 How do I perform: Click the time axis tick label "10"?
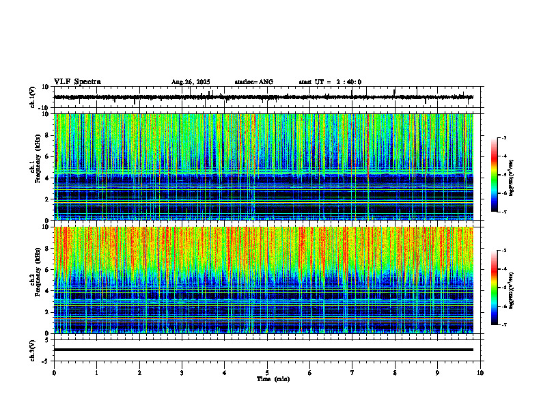point(480,373)
